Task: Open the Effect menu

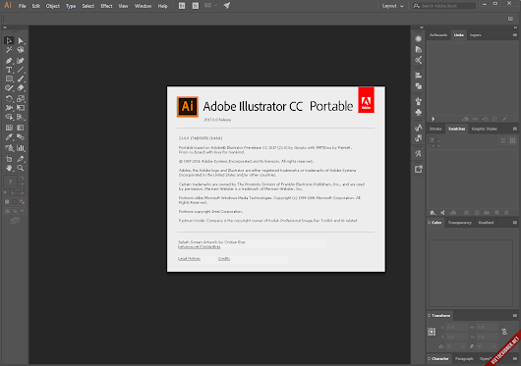Action: click(106, 6)
